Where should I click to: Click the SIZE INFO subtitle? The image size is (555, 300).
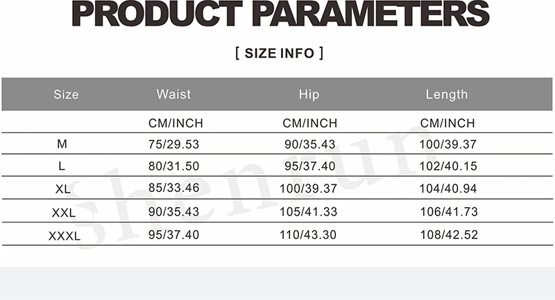280,53
